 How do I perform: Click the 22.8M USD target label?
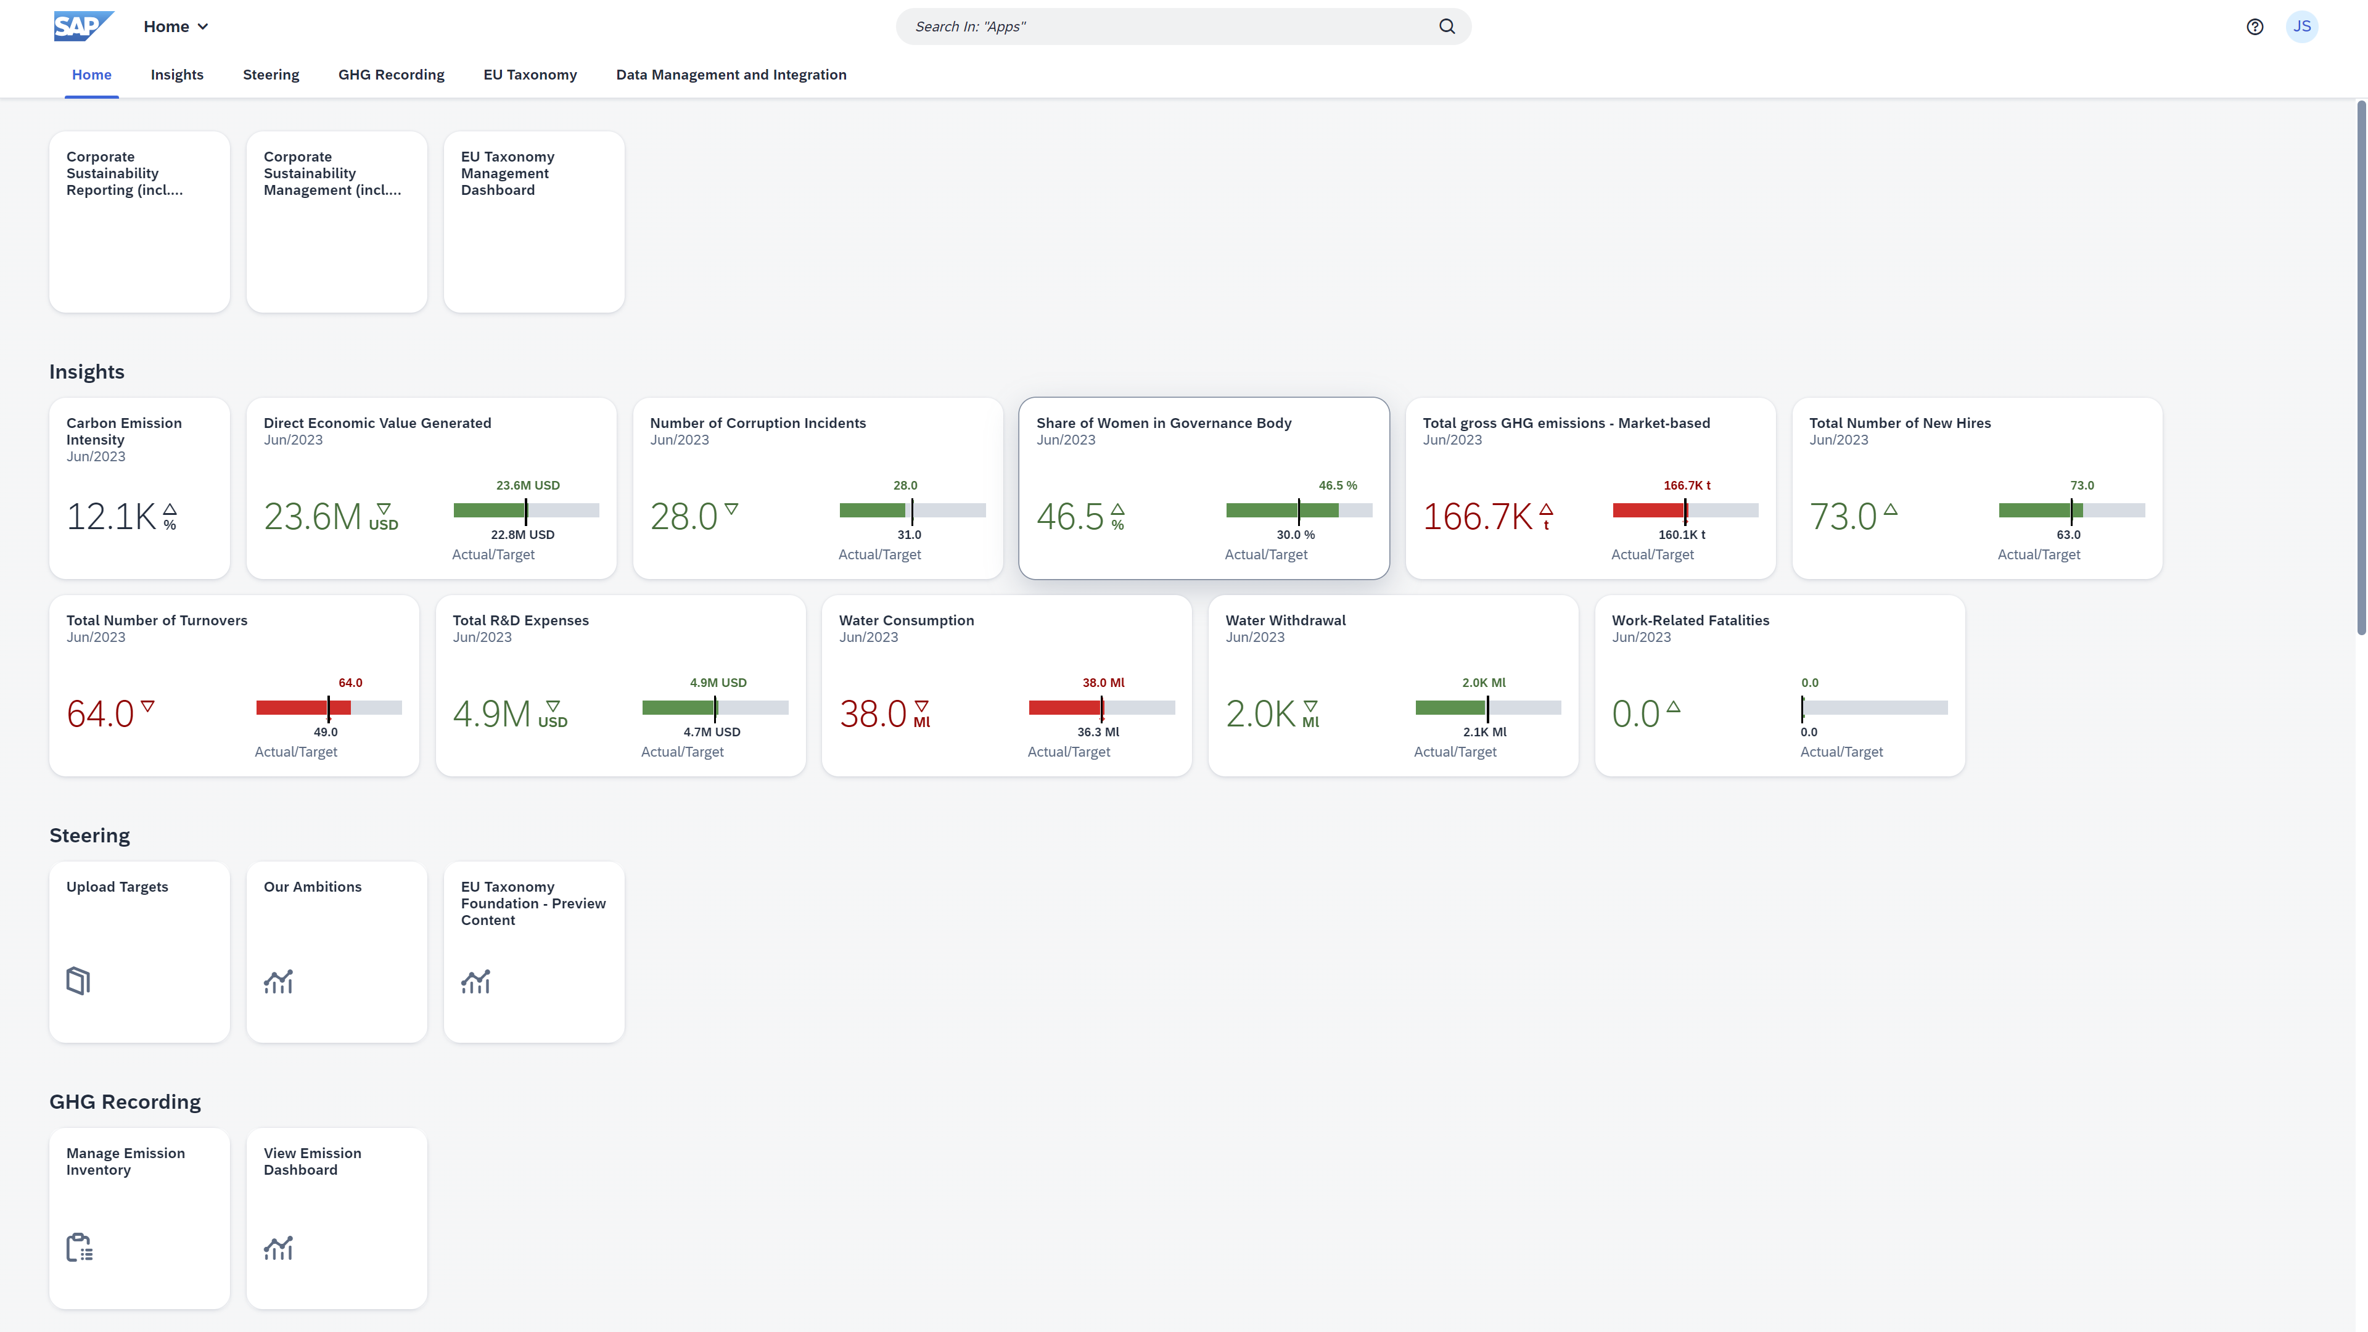522,535
